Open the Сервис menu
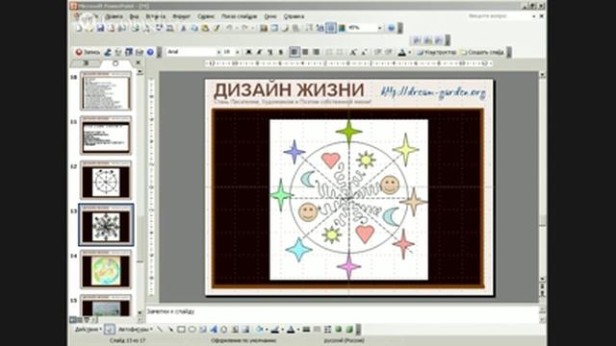616x346 pixels. pyautogui.click(x=206, y=16)
